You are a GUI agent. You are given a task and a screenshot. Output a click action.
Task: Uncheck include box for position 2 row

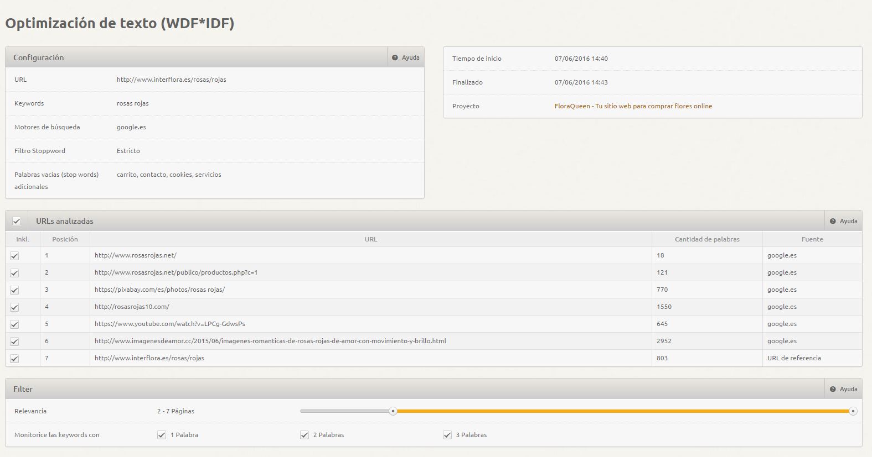[x=14, y=273]
